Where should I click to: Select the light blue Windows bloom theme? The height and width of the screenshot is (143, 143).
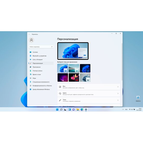63,68
